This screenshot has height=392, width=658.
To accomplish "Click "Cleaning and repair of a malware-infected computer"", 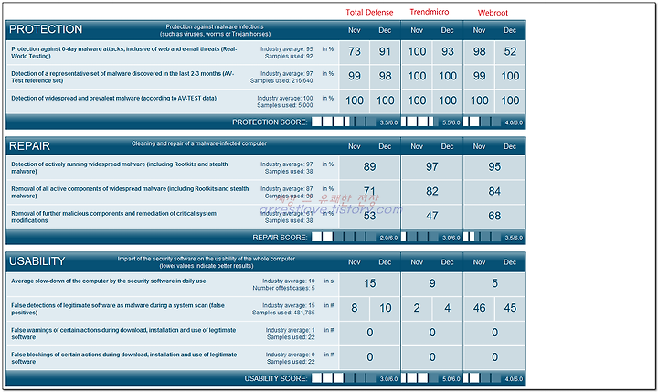I will [199, 143].
